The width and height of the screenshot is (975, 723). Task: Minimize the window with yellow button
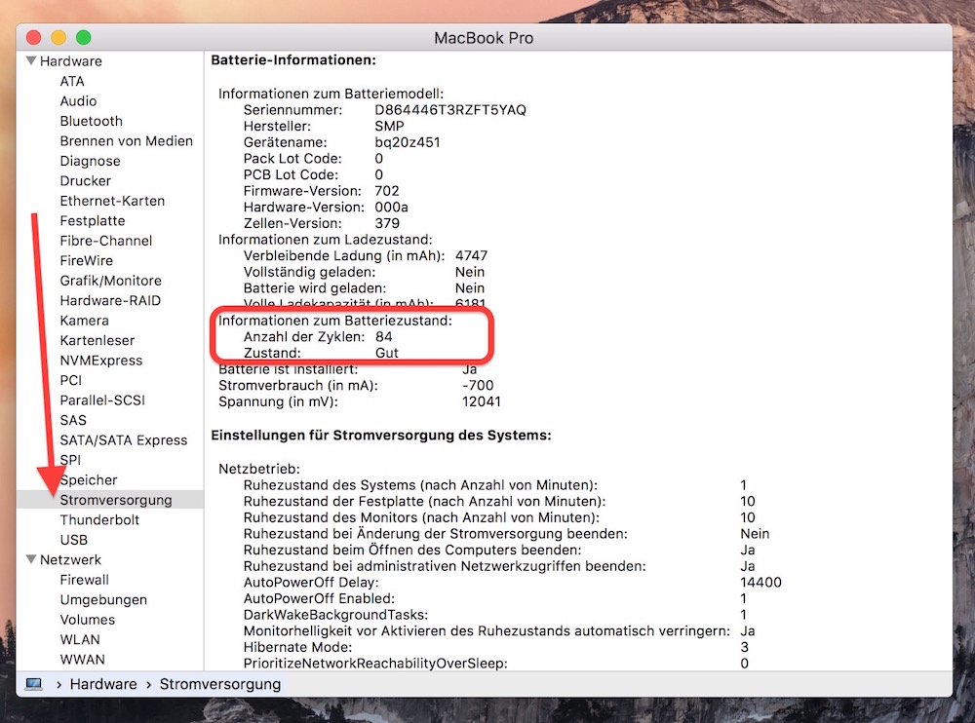click(58, 38)
